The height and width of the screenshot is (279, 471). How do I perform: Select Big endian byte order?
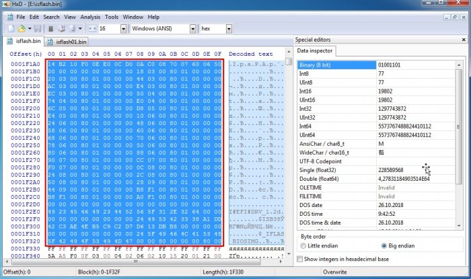coord(398,245)
